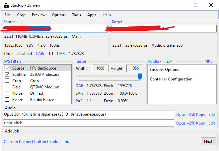
Task: Edit the second audio track settings
Action: 212,123
